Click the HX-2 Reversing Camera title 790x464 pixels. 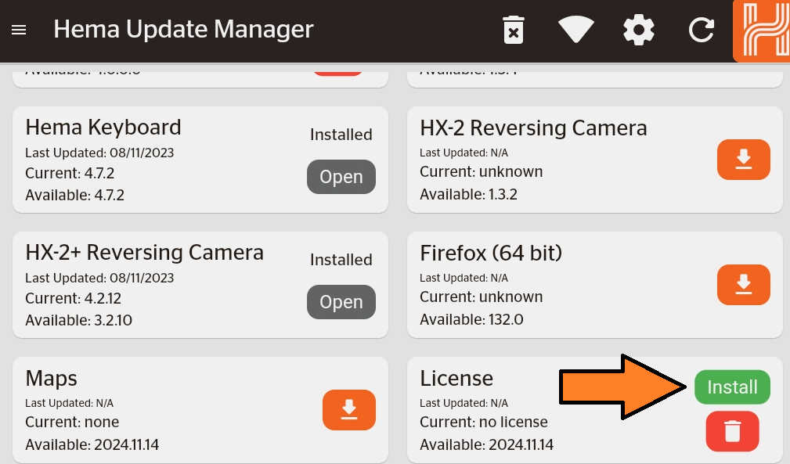[533, 128]
